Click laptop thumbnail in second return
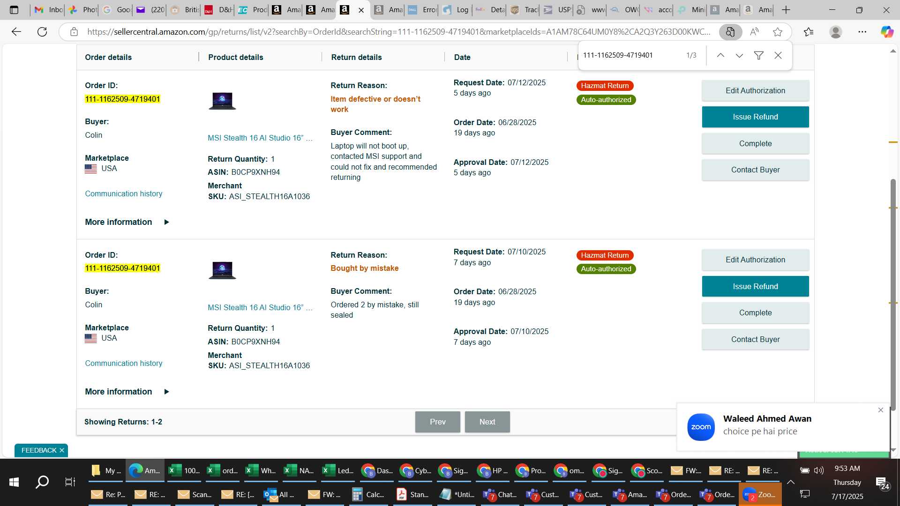This screenshot has height=506, width=900. [x=222, y=270]
